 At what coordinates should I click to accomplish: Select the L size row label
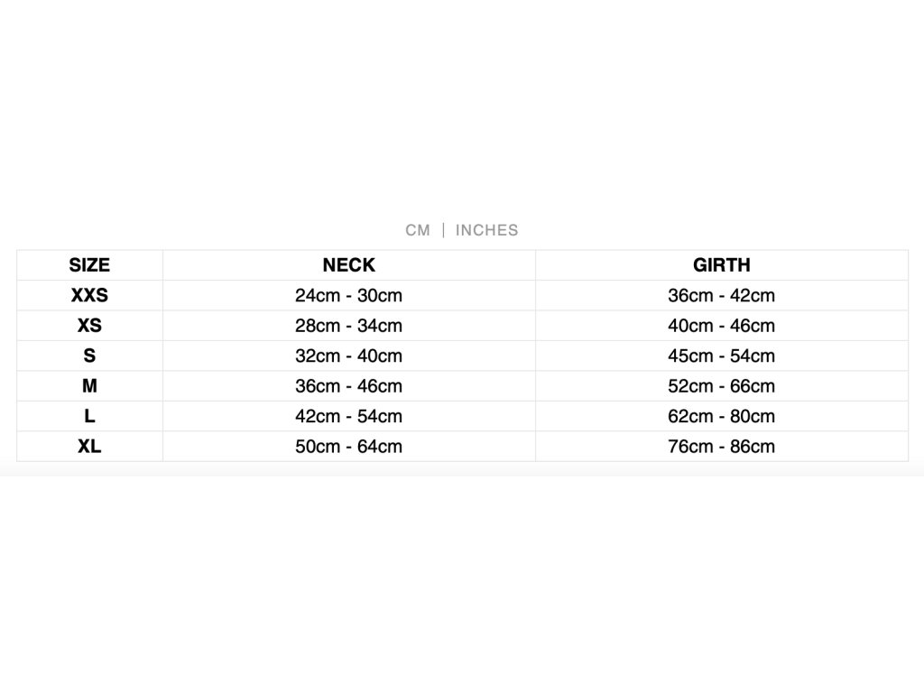click(x=89, y=416)
